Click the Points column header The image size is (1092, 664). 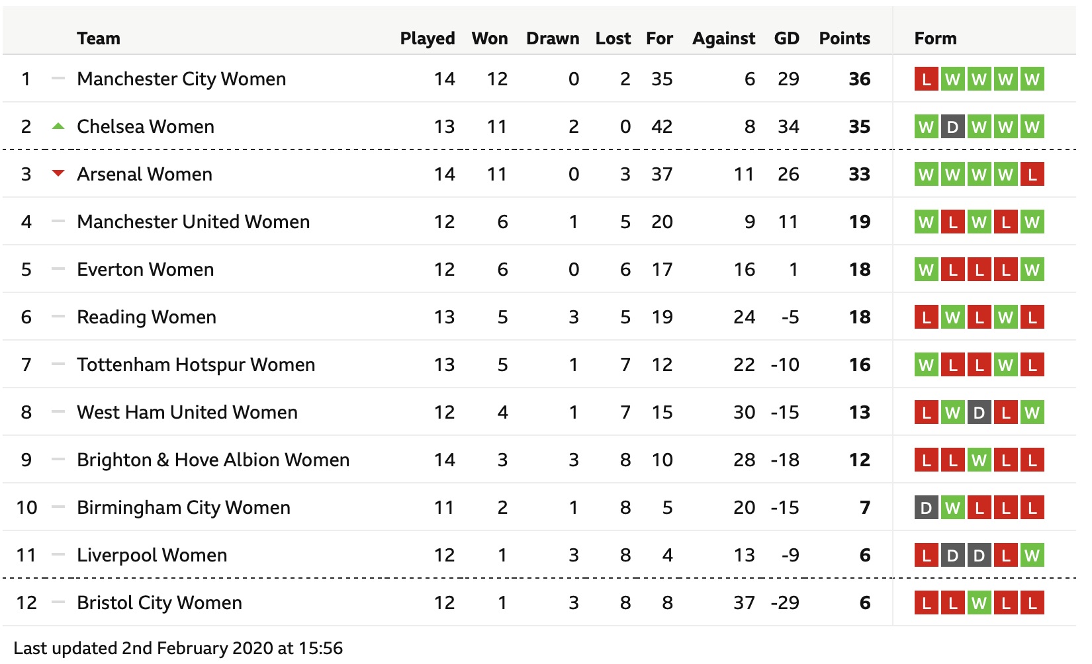844,38
